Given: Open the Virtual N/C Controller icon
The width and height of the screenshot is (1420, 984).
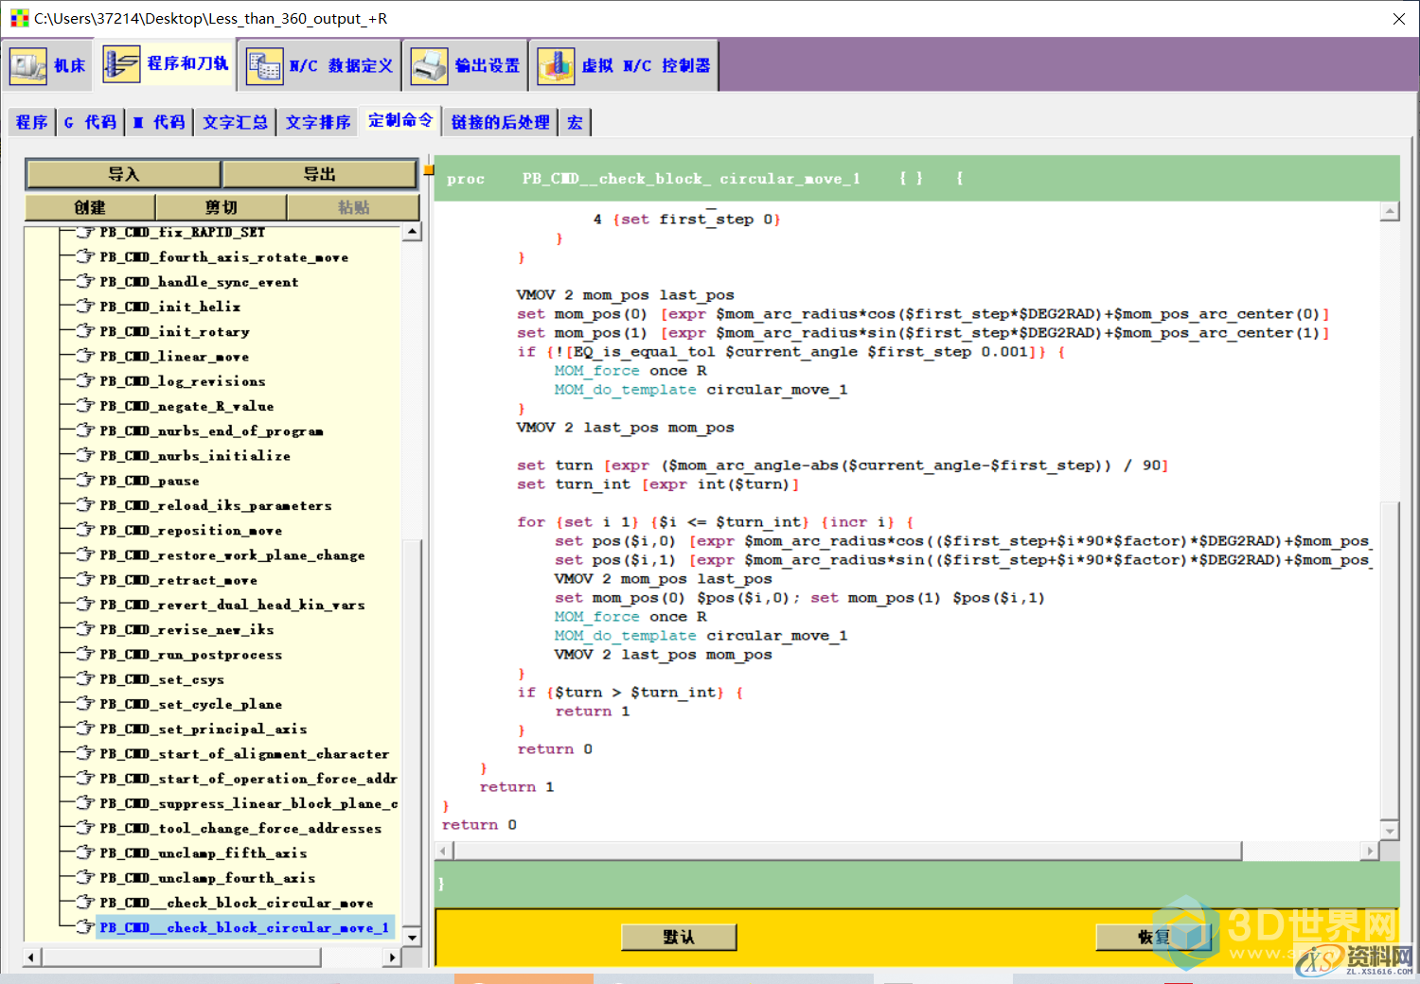Looking at the screenshot, I should coord(556,65).
